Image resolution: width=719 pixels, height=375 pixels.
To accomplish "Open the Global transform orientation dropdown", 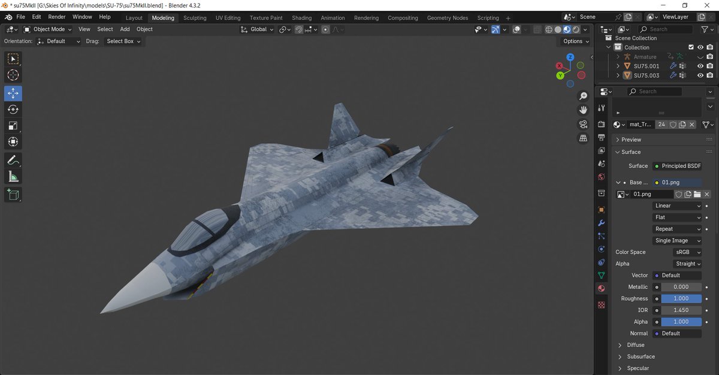I will point(257,29).
